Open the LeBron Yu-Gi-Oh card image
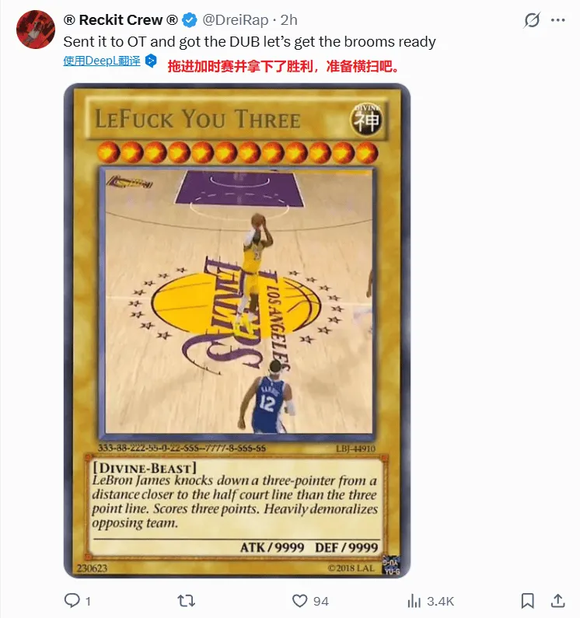 click(237, 330)
